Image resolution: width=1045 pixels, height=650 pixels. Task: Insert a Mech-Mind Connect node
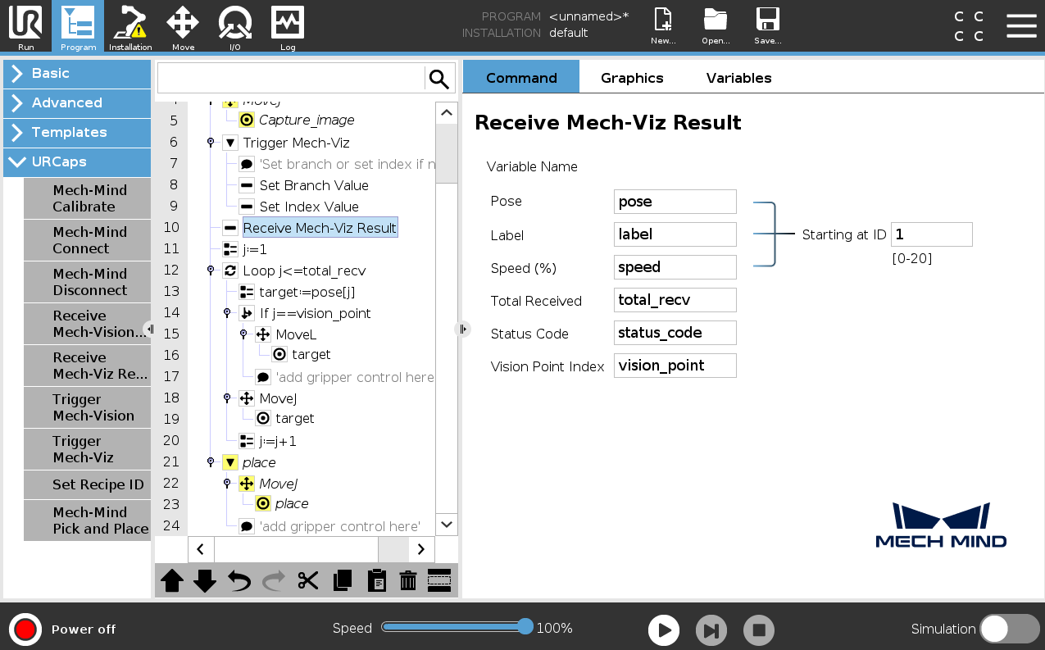point(87,240)
